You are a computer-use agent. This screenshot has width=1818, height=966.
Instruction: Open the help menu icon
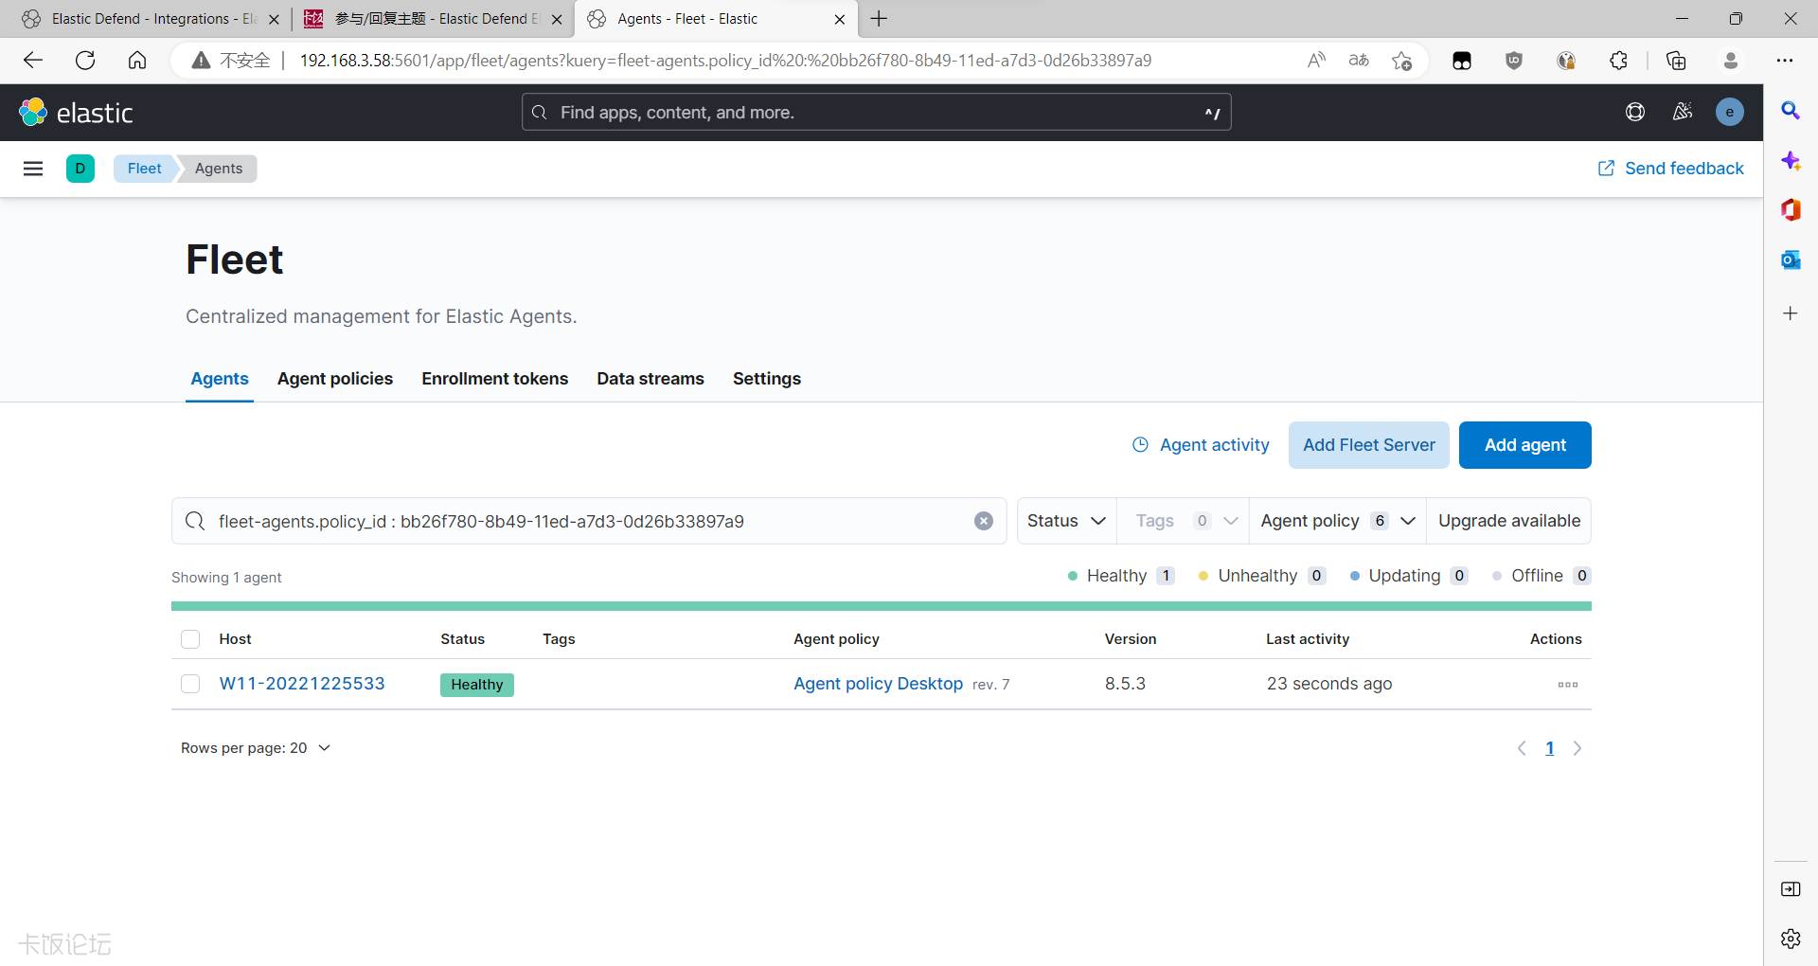[x=1634, y=113]
